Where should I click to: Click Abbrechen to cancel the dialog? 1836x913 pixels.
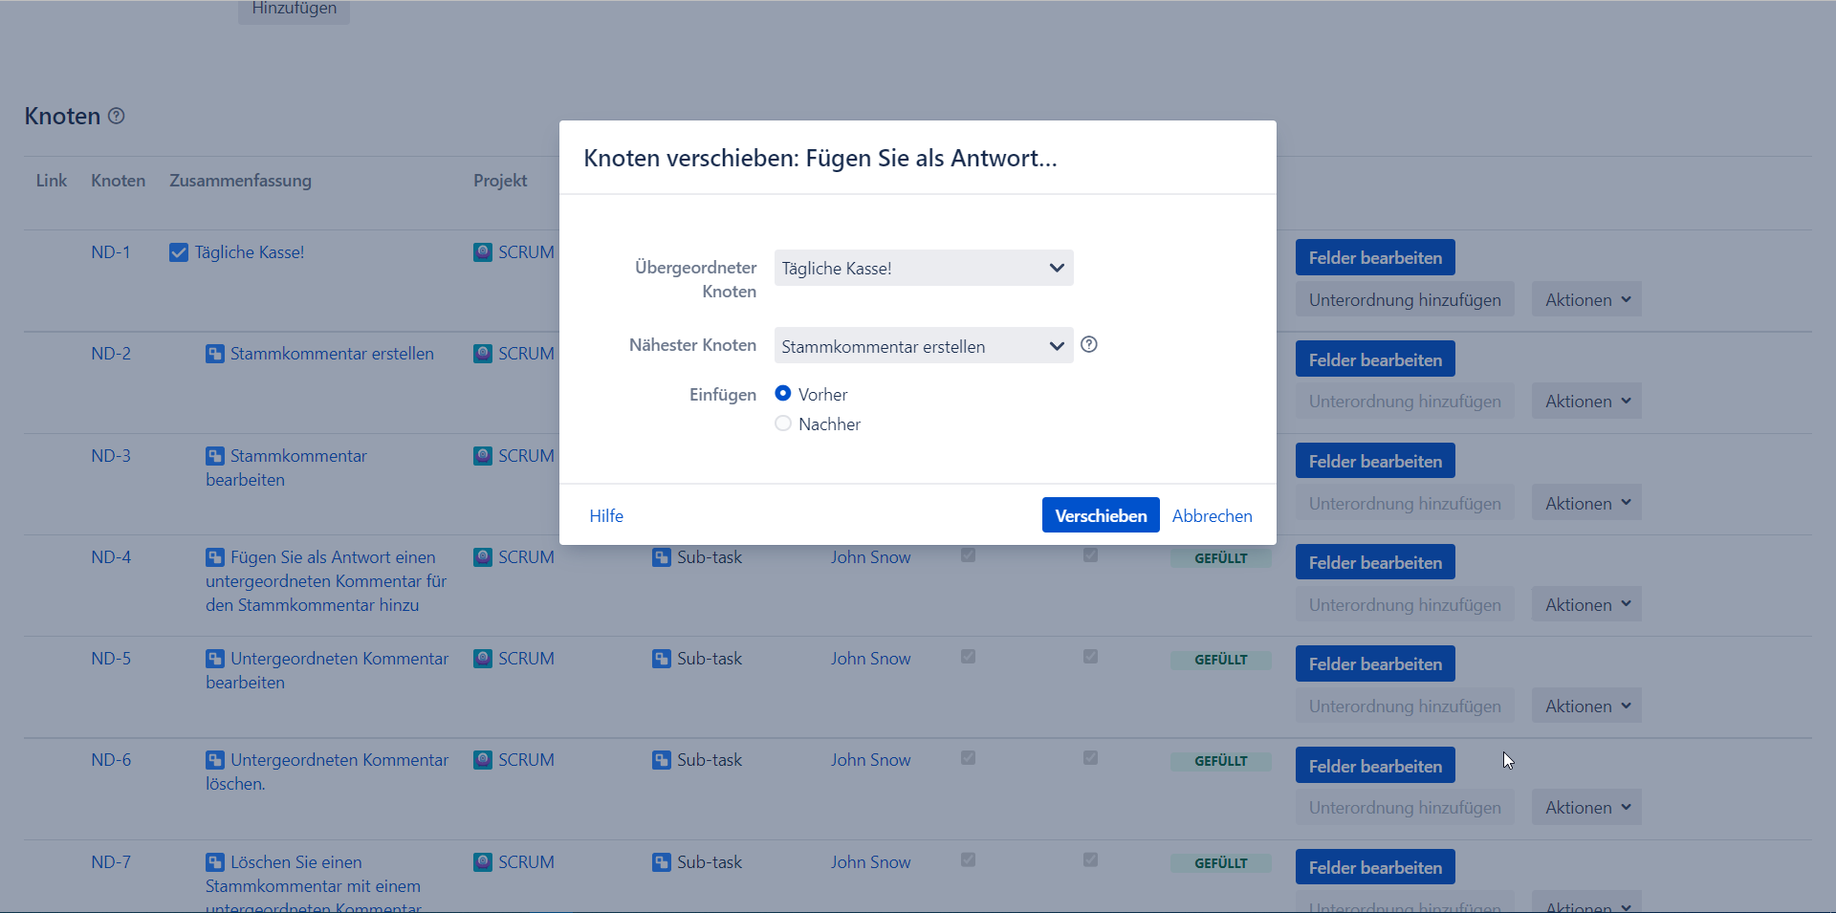tap(1212, 516)
